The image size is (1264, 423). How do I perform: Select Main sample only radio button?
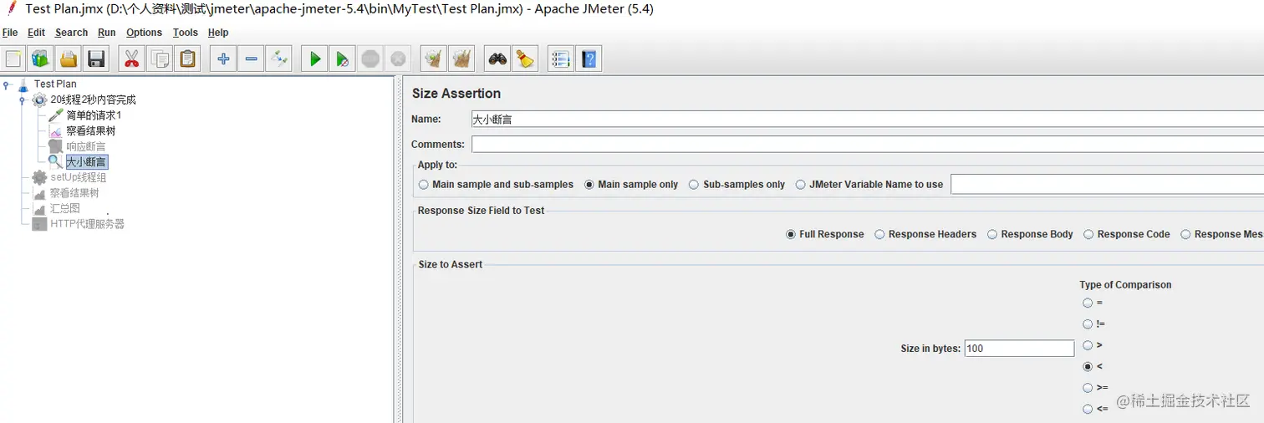point(589,185)
